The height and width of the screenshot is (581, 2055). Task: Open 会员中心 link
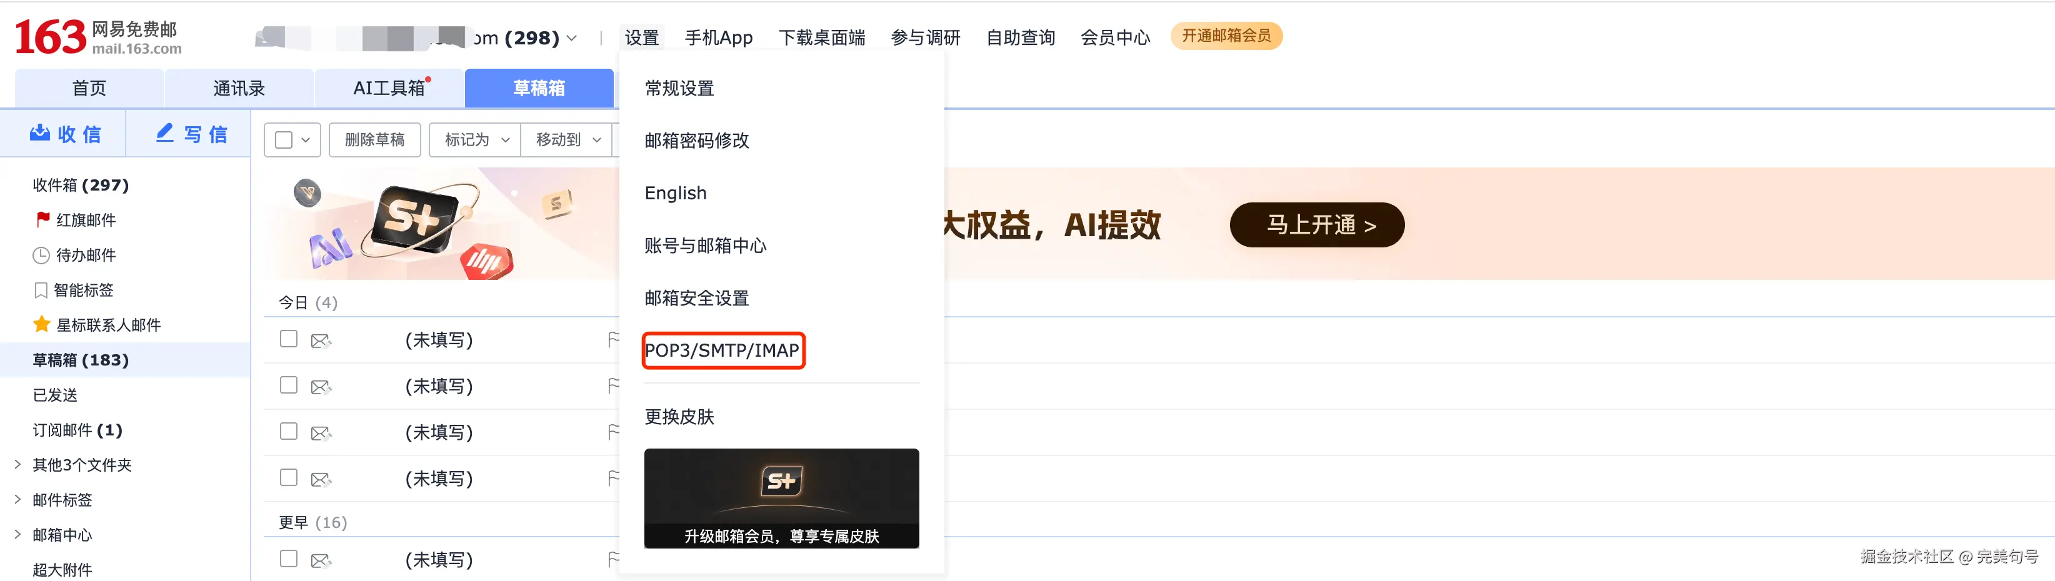pos(1115,37)
